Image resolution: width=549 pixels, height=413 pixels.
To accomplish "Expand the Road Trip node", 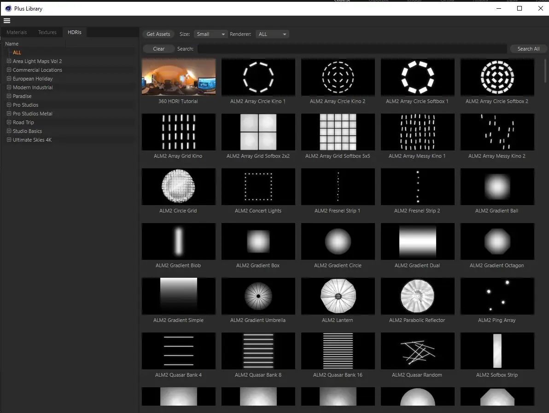I will (x=9, y=122).
